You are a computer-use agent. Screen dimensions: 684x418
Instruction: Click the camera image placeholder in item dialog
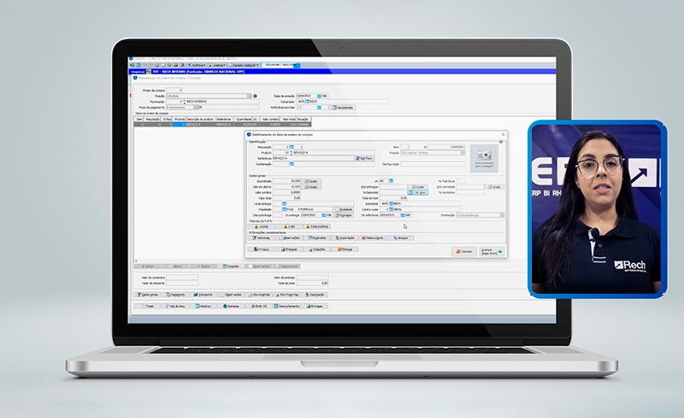pos(484,158)
